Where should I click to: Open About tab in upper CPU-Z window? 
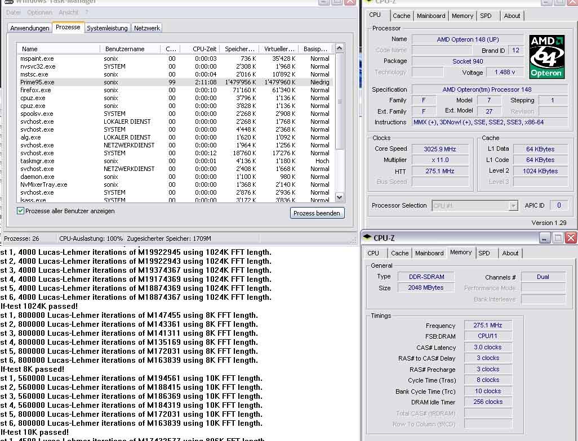click(x=512, y=16)
